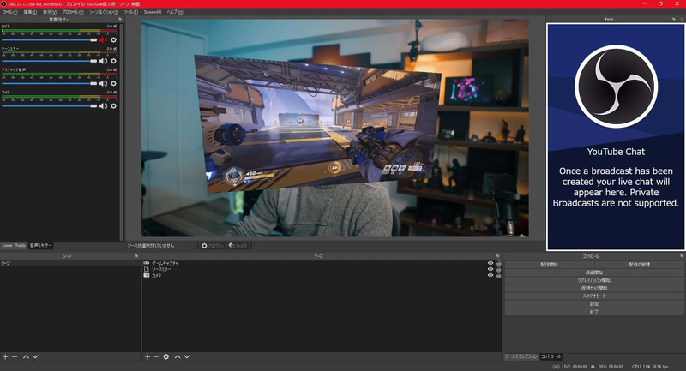
Task: Open the 表示 menu
Action: pos(50,12)
